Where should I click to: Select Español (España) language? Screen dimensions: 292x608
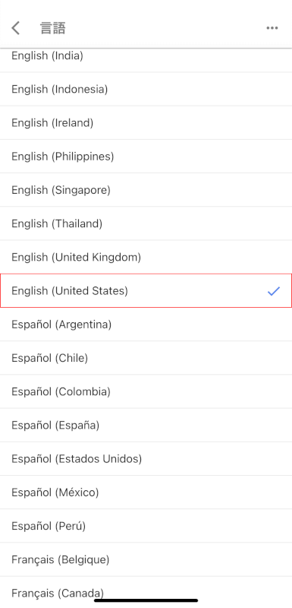146,426
